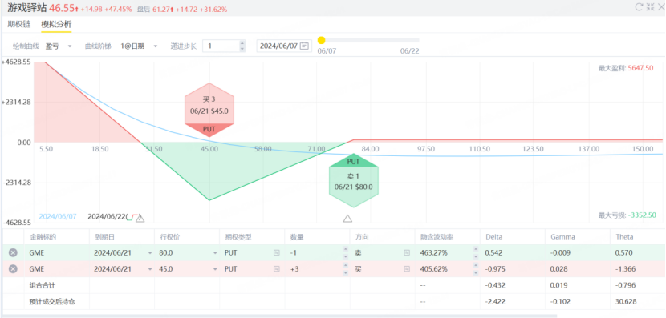Image resolution: width=666 pixels, height=318 pixels.
Task: Open expiry dropdown in the 80.0 row
Action: point(149,252)
